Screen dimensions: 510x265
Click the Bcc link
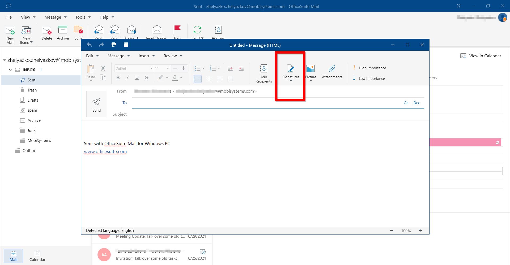click(x=417, y=103)
